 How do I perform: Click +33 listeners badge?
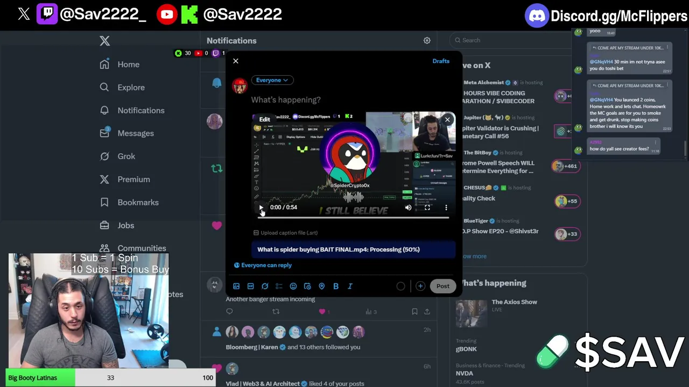[567, 234]
